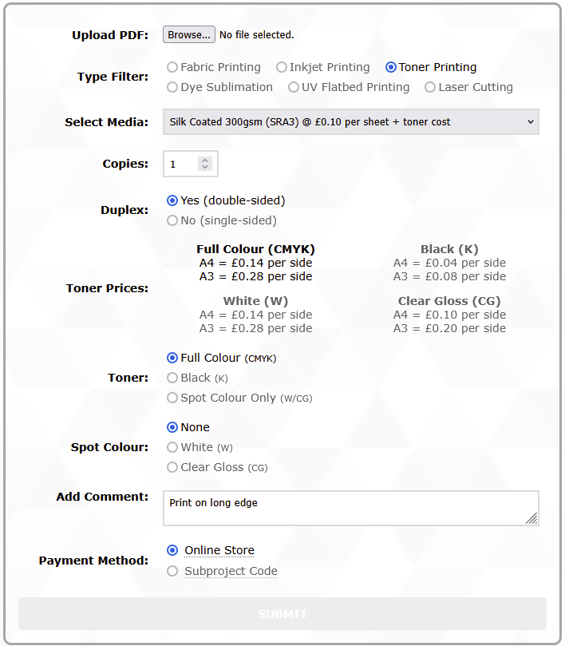Choose Dye Sublimation type filter
The height and width of the screenshot is (646, 565).
coord(172,88)
